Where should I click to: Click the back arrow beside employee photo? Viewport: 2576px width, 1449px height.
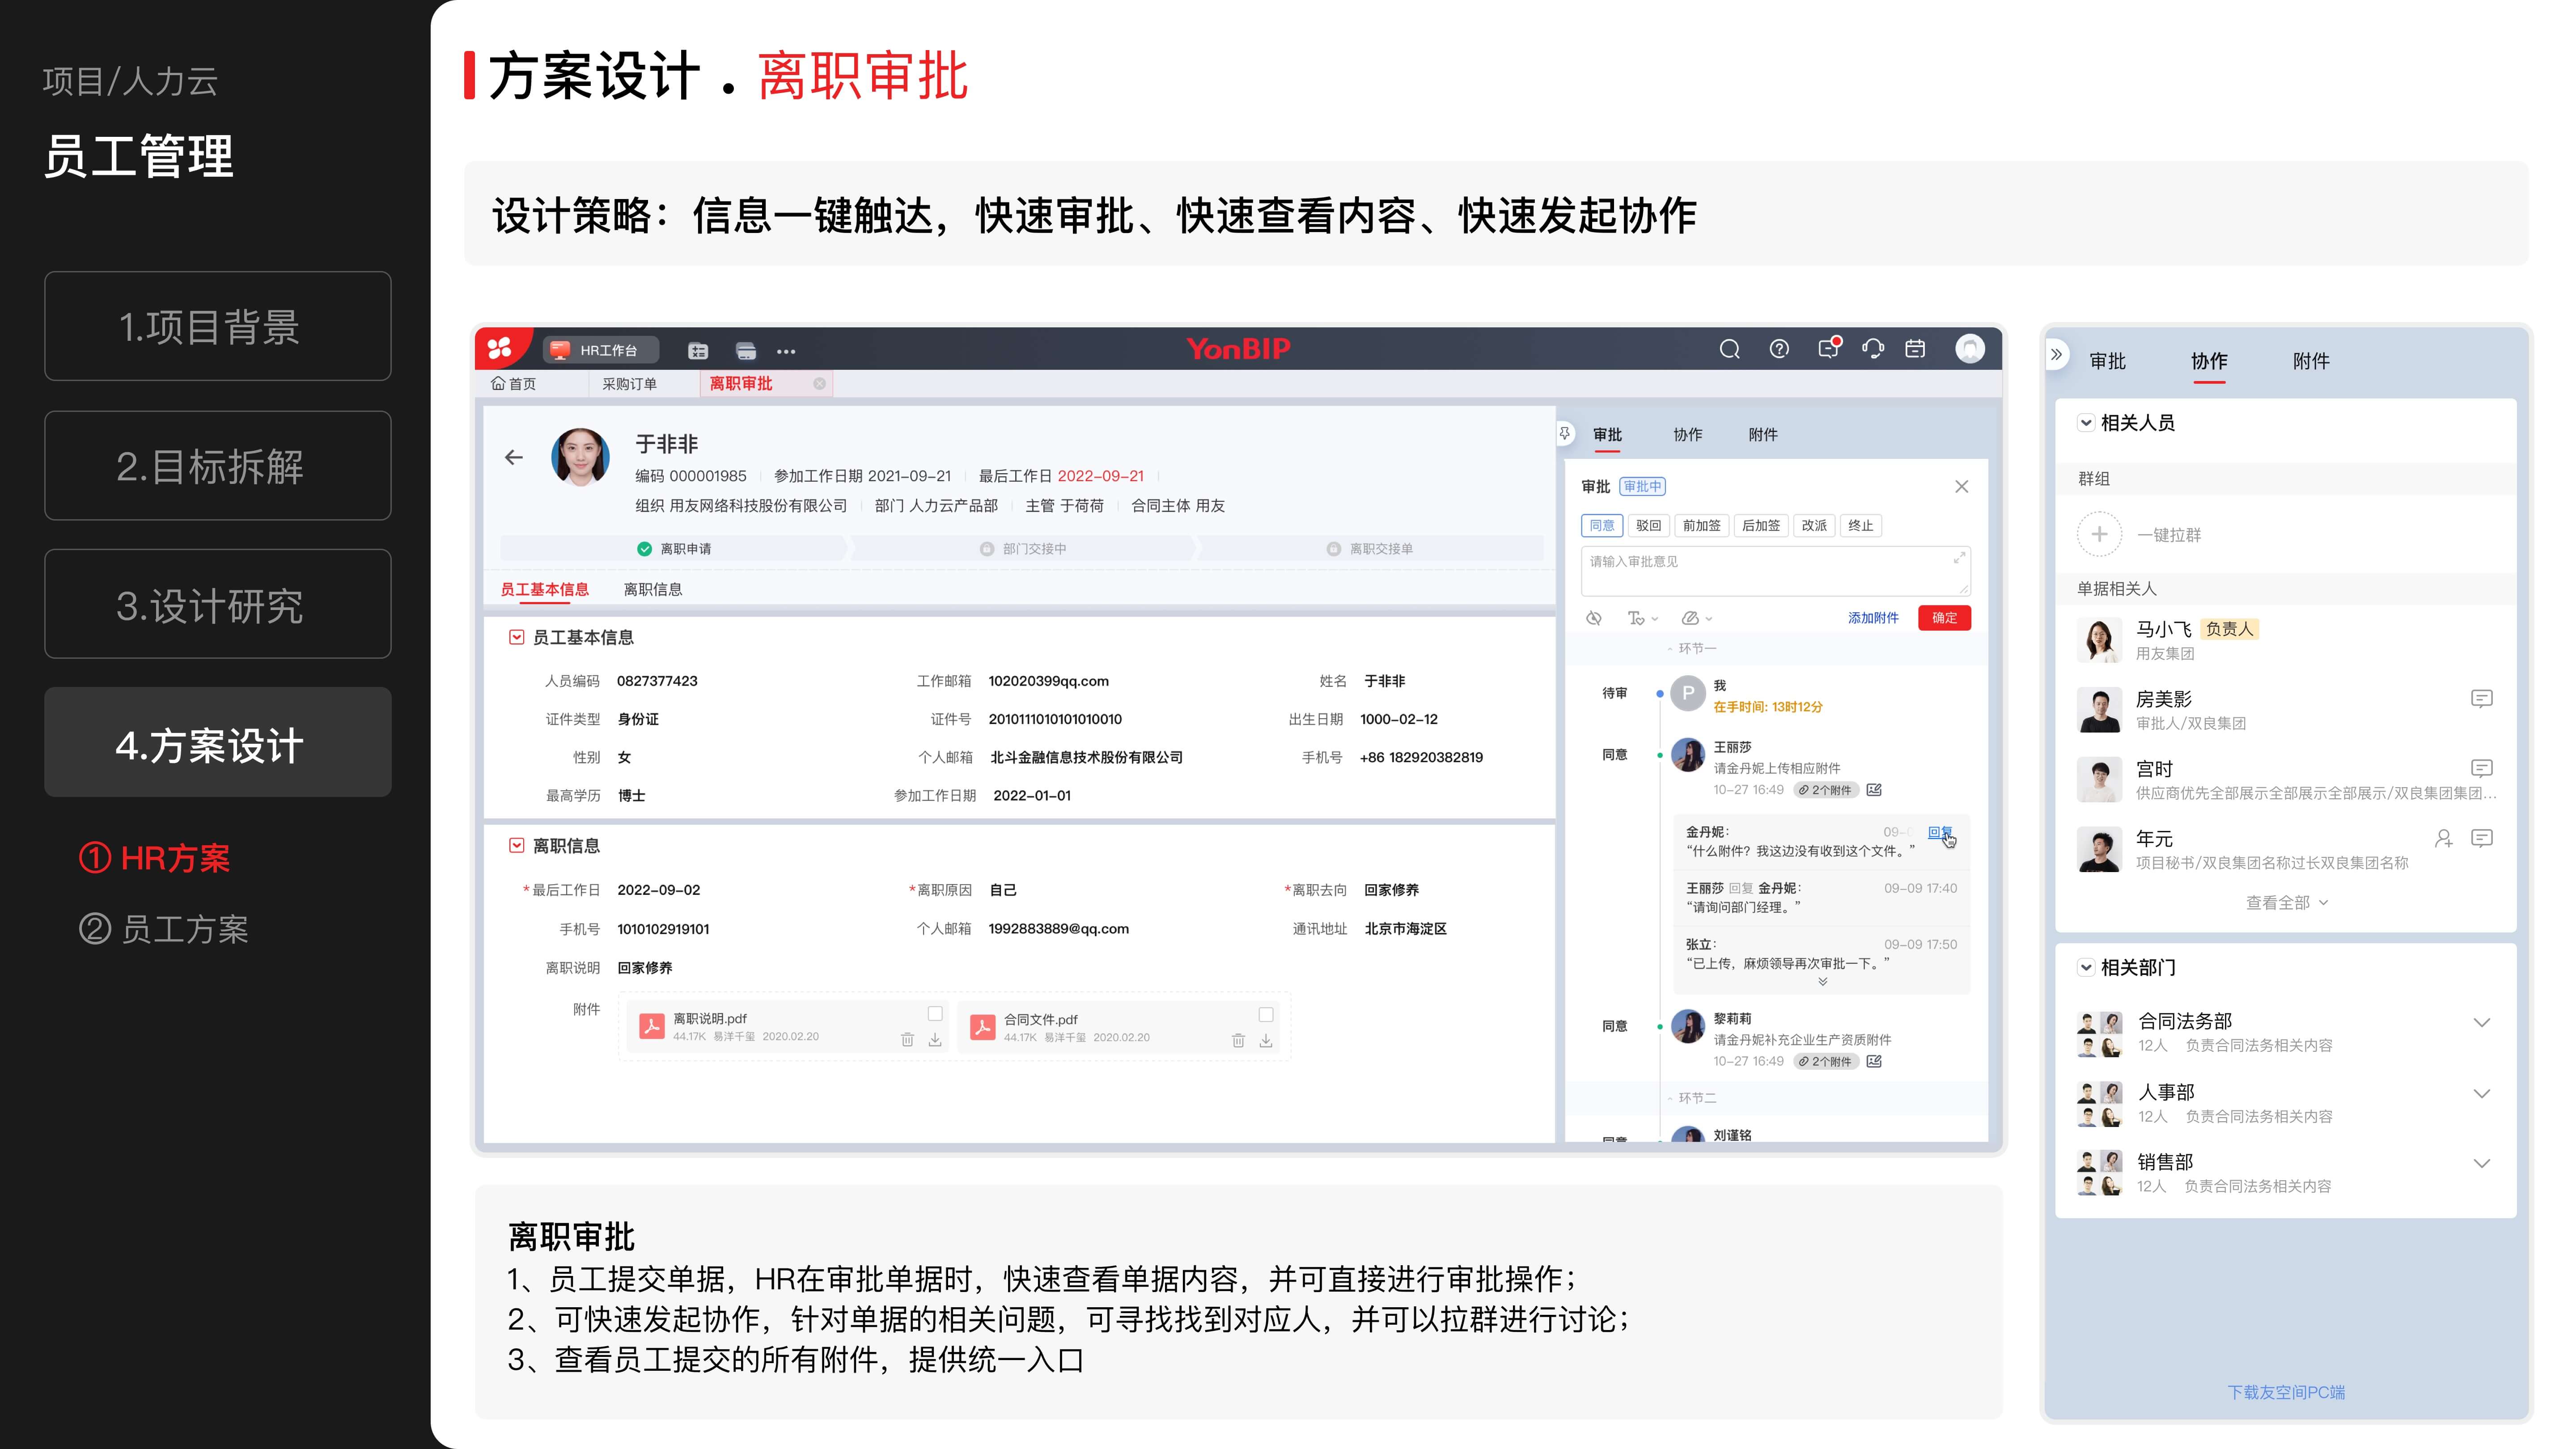pos(514,457)
